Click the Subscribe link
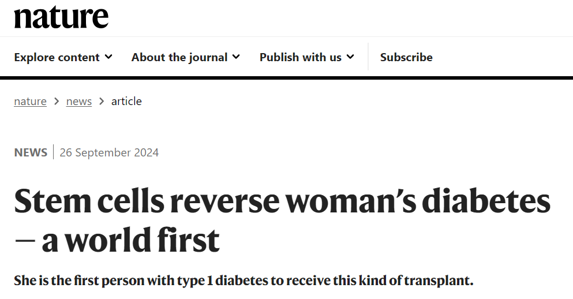Viewport: 573px width, 299px height. click(406, 57)
